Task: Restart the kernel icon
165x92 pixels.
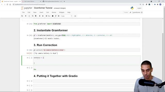Action: coord(56,16)
